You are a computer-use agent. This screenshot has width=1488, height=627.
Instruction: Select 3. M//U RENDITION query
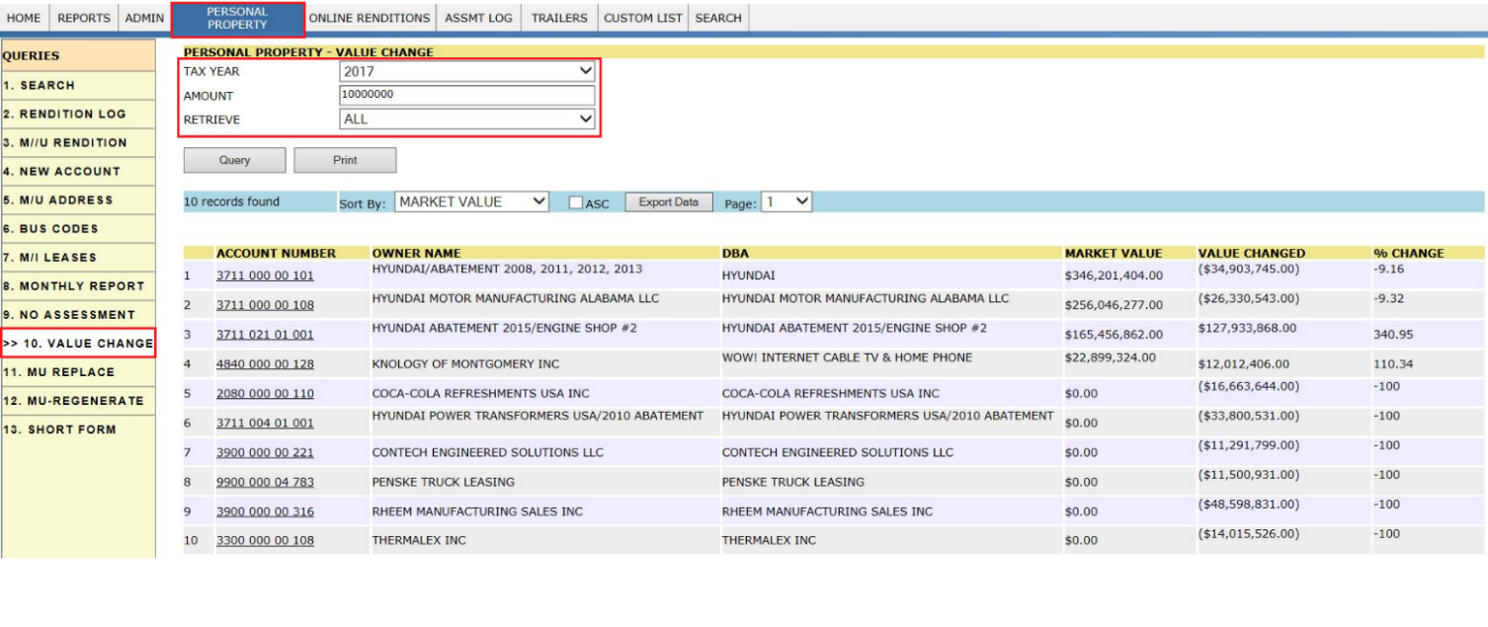tap(78, 143)
